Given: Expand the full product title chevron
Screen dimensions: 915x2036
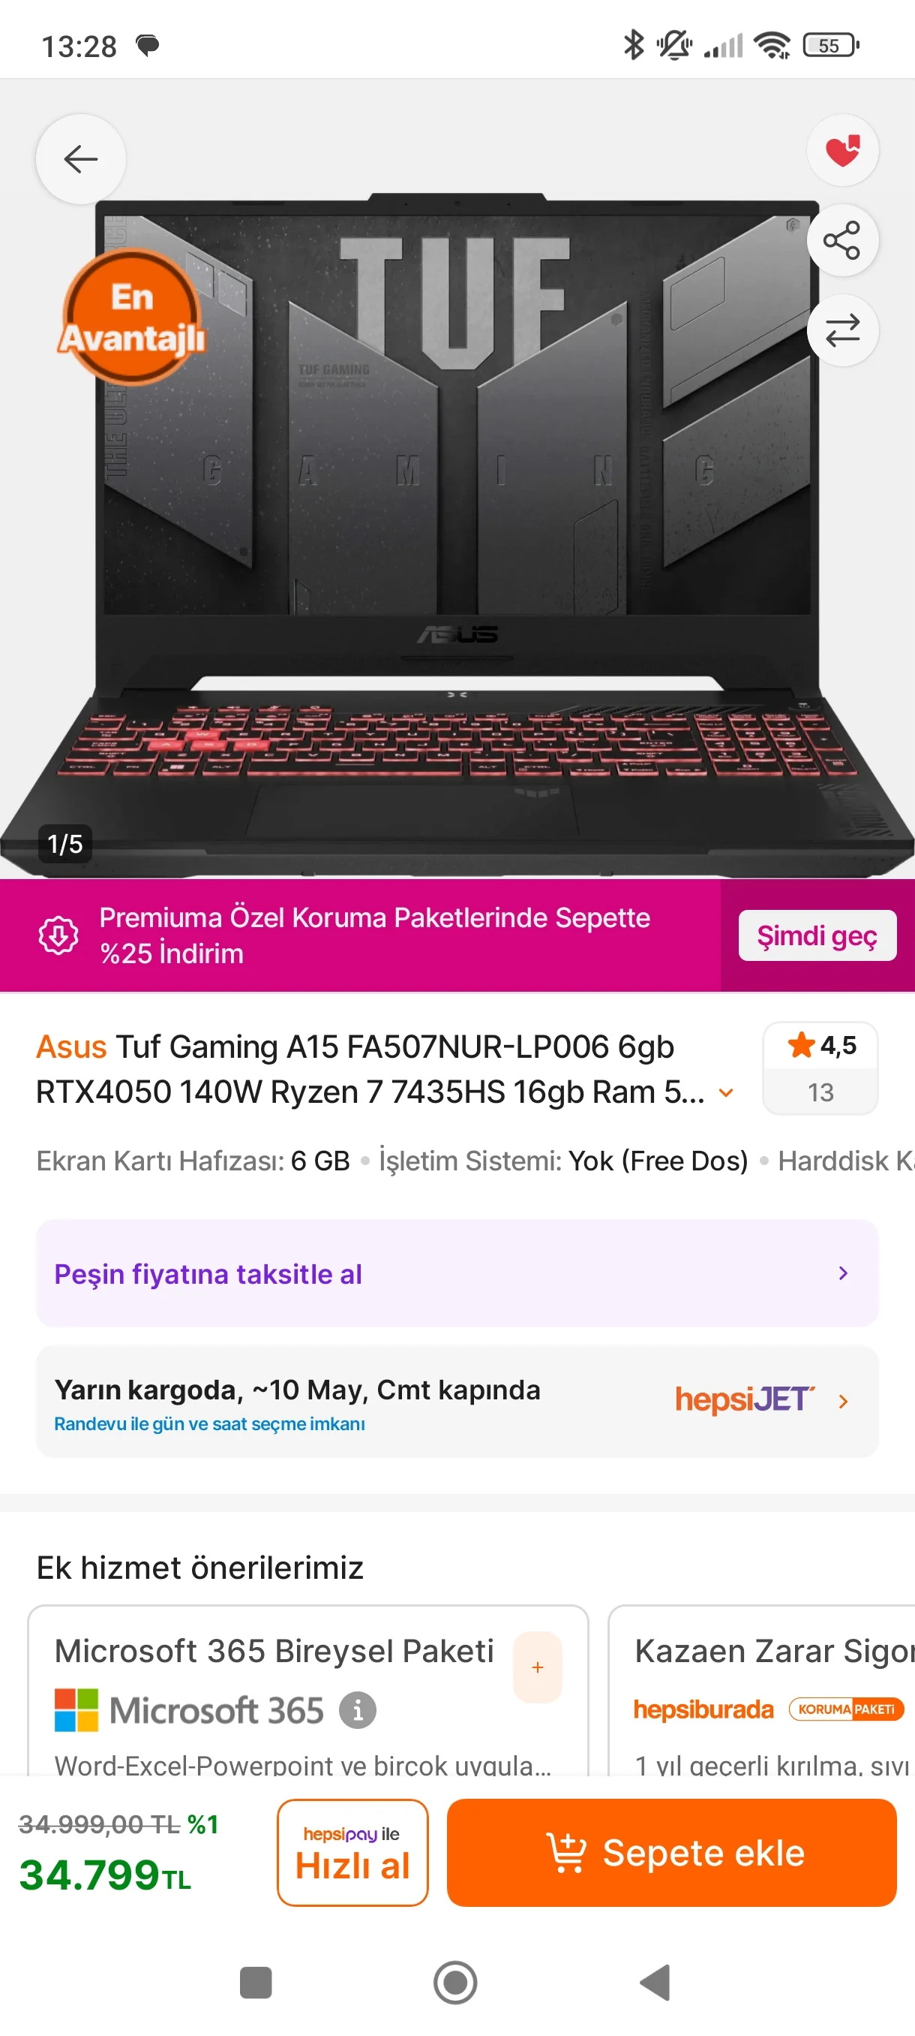Looking at the screenshot, I should (725, 1093).
